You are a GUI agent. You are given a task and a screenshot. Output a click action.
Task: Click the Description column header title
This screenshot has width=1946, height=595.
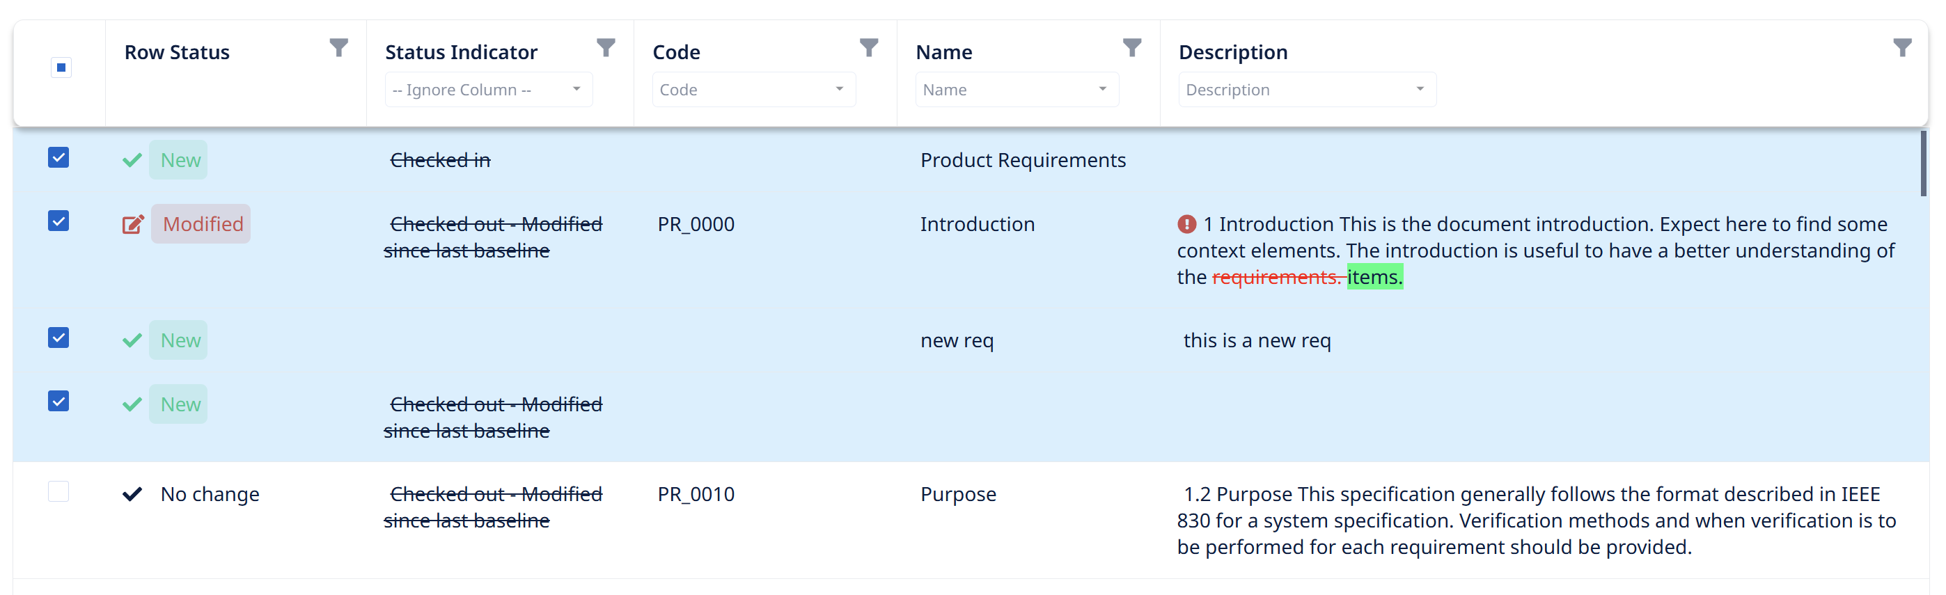(1233, 52)
